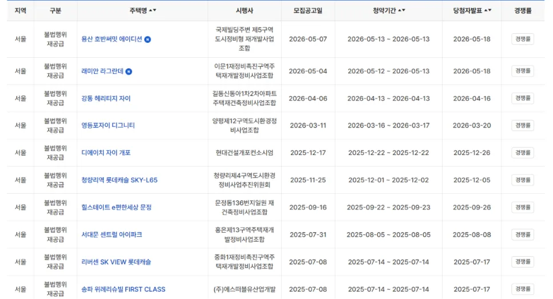
Task: Open 강동 헤리티지 자이 listing
Action: coord(106,98)
